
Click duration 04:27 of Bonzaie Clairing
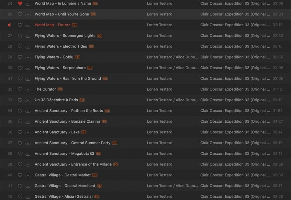pyautogui.click(x=278, y=122)
